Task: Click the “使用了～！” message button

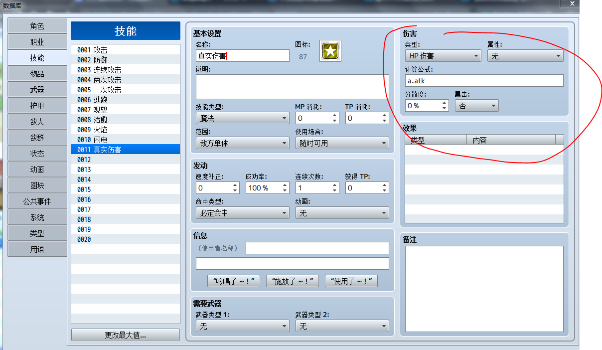Action: point(351,281)
